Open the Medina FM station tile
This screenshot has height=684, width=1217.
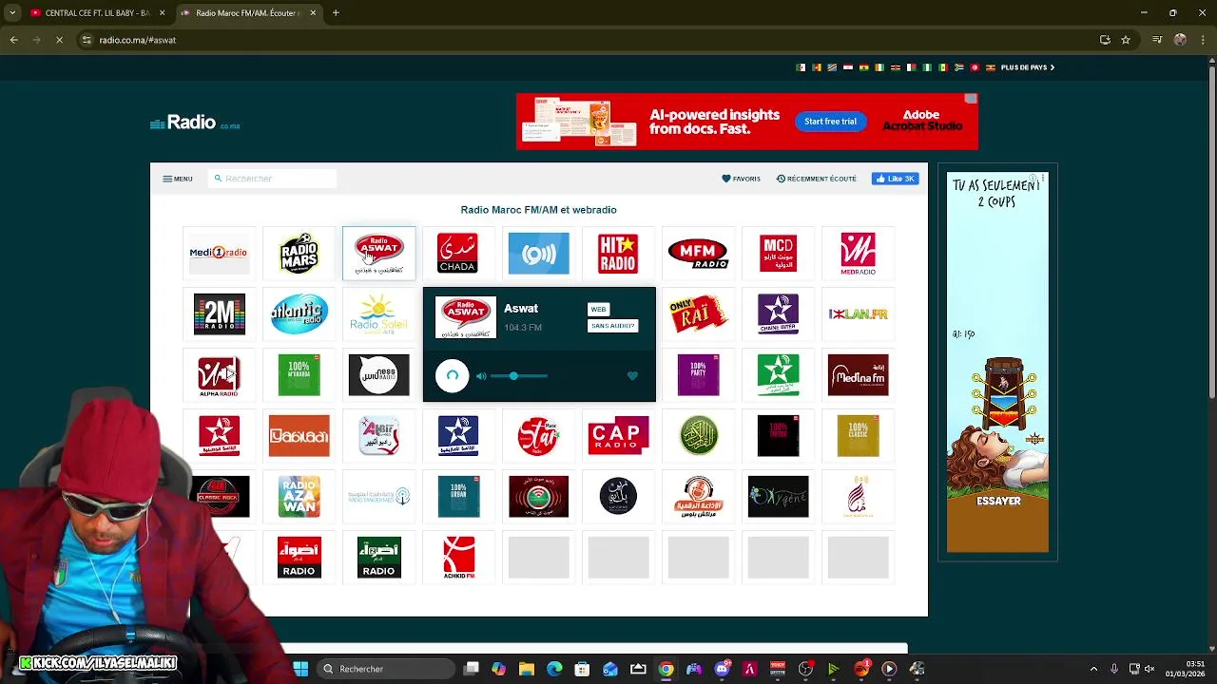pyautogui.click(x=858, y=375)
